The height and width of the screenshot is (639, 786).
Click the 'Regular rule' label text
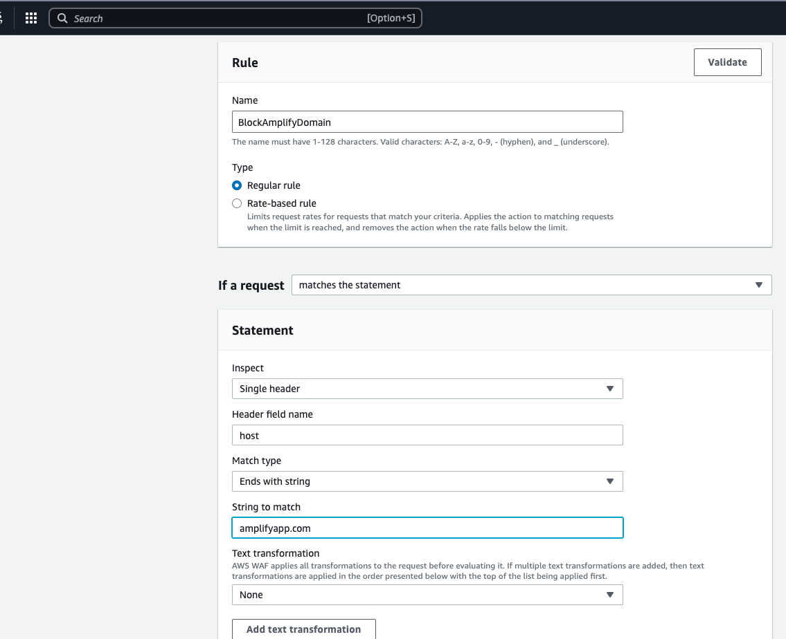tap(273, 185)
